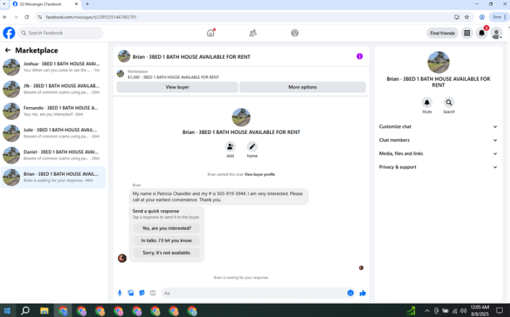Open Julie's rental conversation
Viewport: 510px width, 317px height.
53,133
